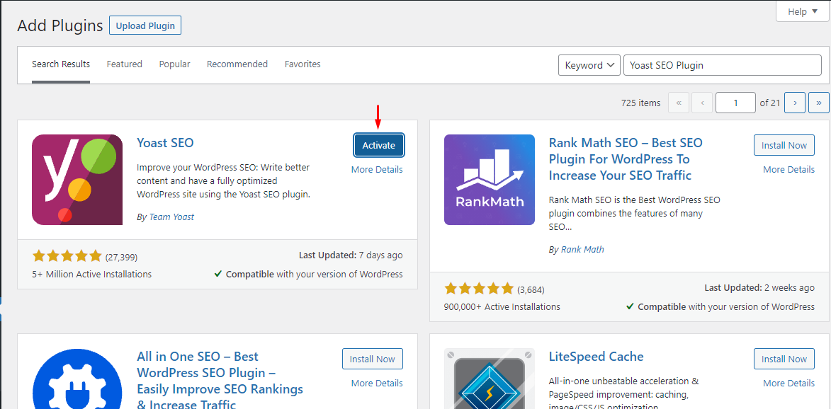Image resolution: width=831 pixels, height=409 pixels.
Task: Install Rank Math SEO plugin now
Action: coord(784,145)
